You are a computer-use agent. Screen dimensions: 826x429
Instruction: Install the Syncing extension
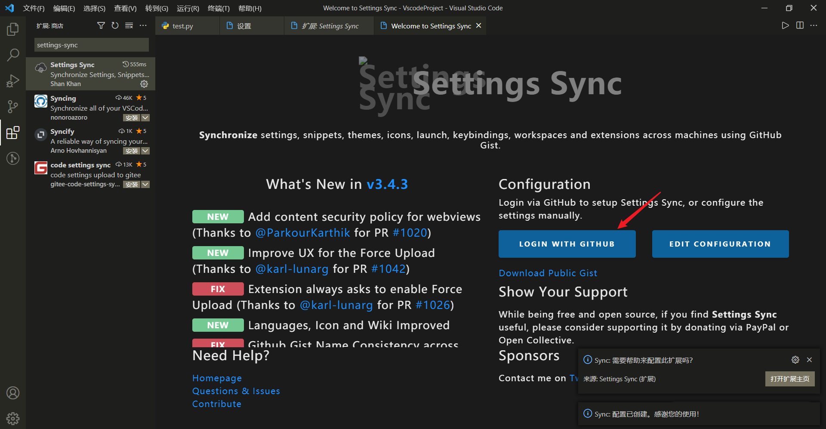click(132, 118)
